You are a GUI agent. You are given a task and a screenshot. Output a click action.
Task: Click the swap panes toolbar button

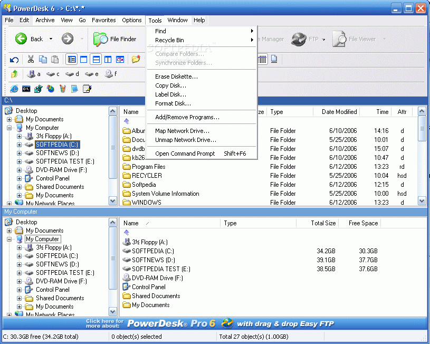point(120,59)
